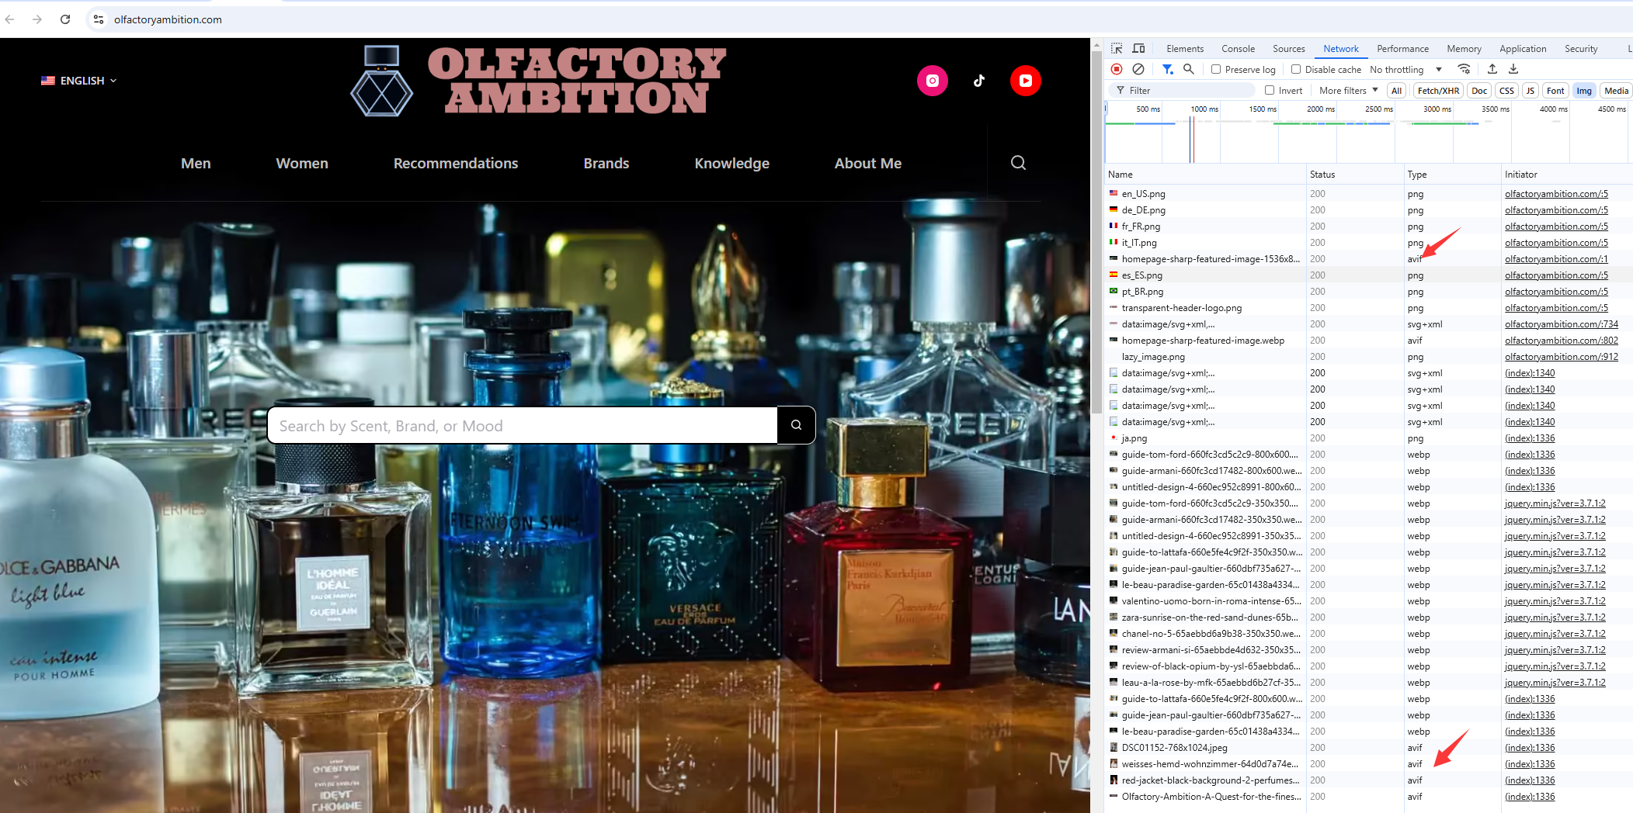This screenshot has height=813, width=1633.
Task: Open the English language dropdown
Action: 78,81
